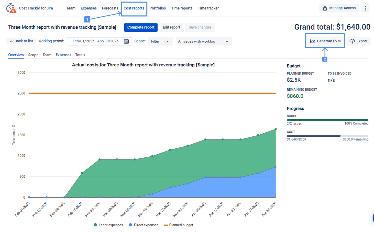
Task: Click the calendar icon in worklog period
Action: tap(126, 41)
